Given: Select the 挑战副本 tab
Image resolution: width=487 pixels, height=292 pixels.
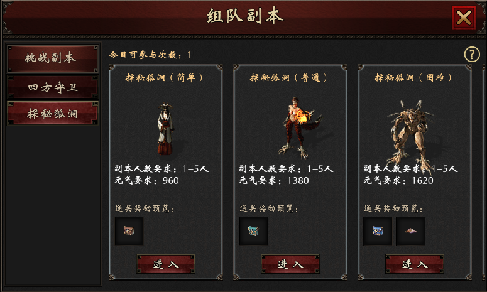Looking at the screenshot, I should (53, 58).
